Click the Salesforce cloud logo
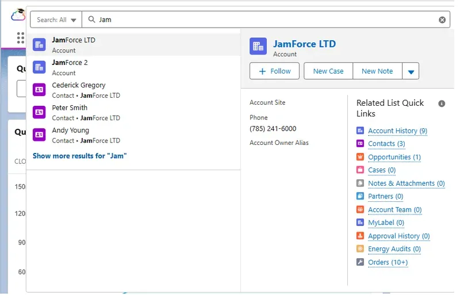This screenshot has height=299, width=460. (18, 15)
